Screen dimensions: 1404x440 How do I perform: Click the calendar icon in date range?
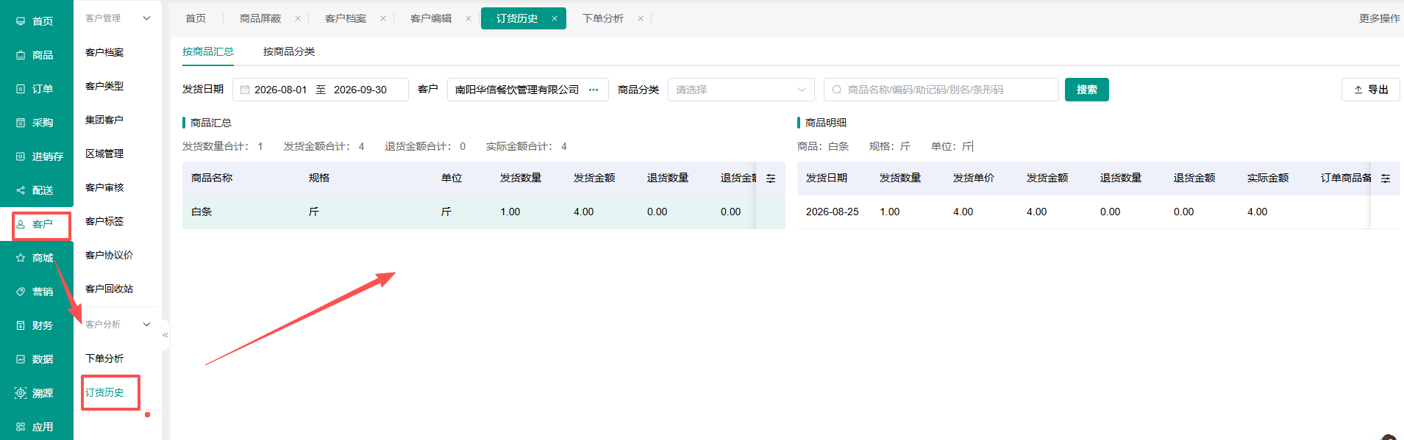tap(245, 90)
